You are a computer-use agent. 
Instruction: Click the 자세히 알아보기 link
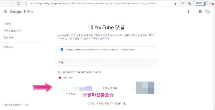tap(101, 38)
